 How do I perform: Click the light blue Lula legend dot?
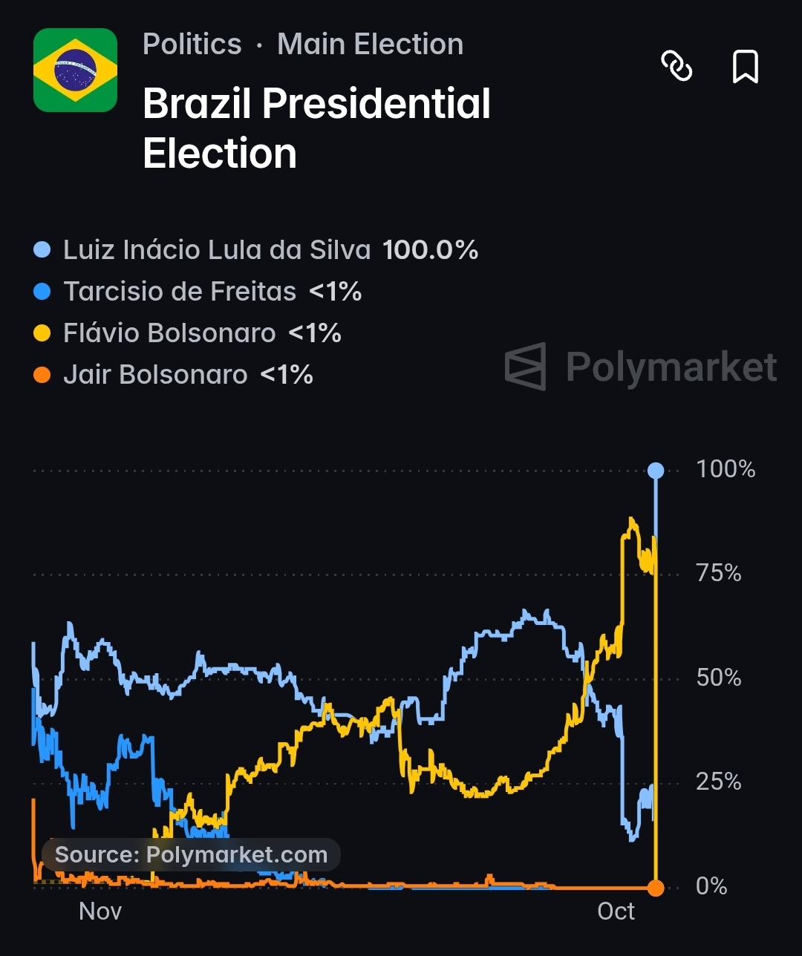pyautogui.click(x=42, y=250)
